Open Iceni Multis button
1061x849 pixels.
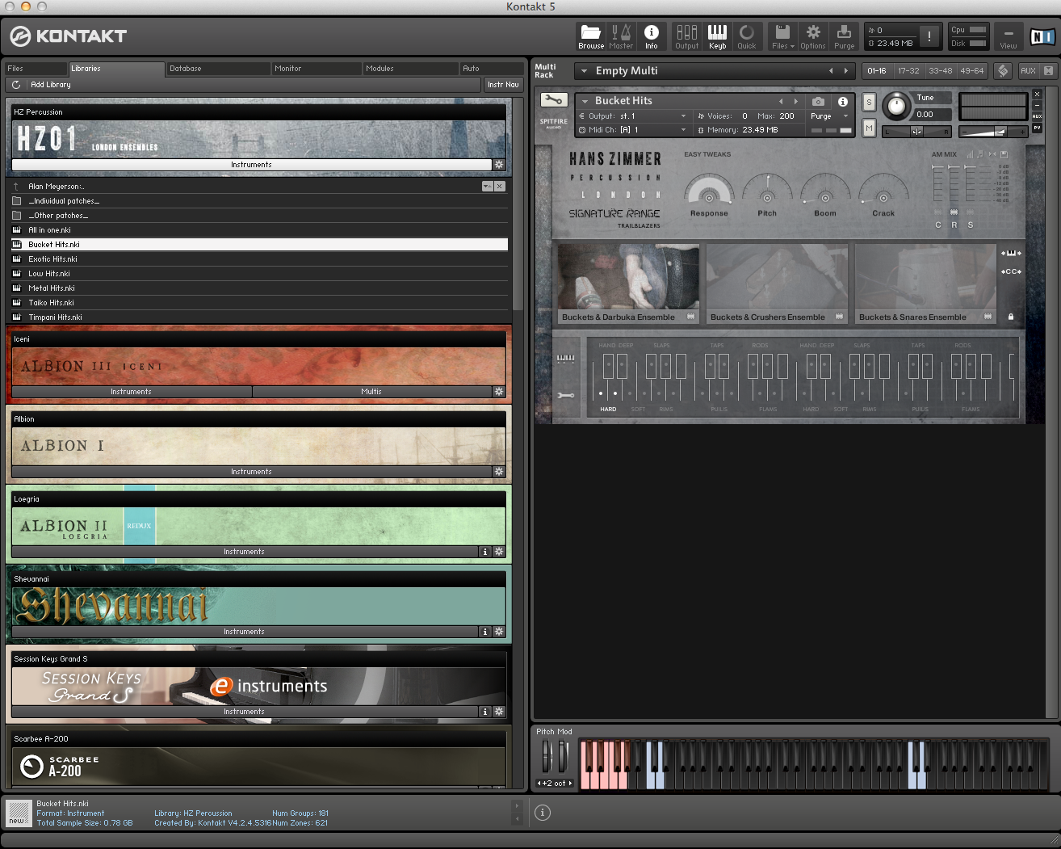click(x=371, y=392)
